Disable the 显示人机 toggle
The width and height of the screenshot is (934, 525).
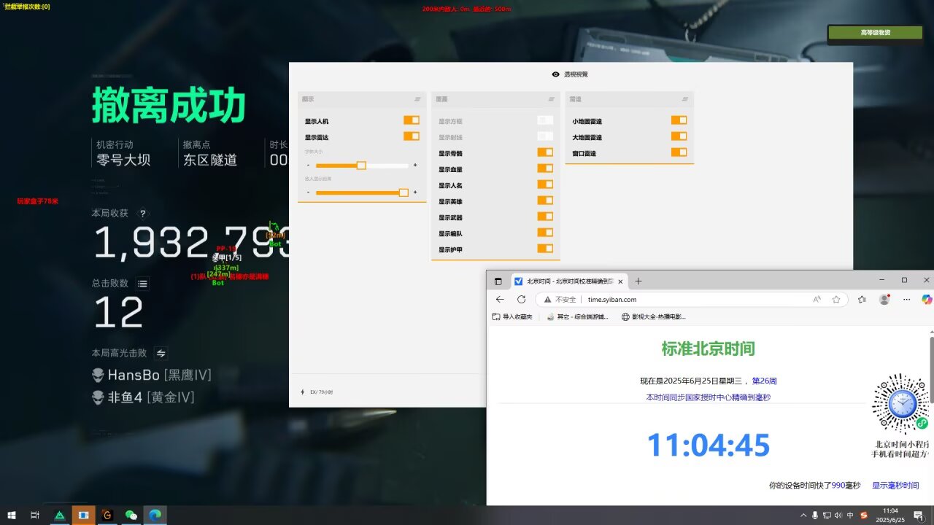(x=411, y=120)
